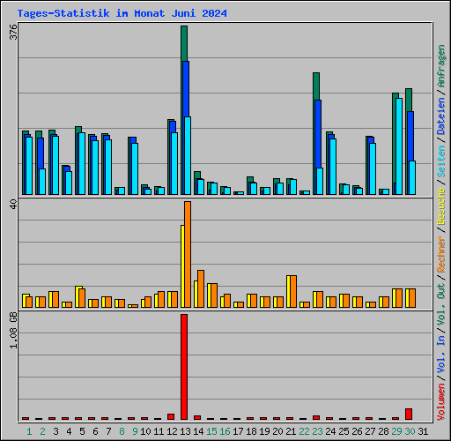
Task: Click day label "5" on the x-axis
Action: click(x=82, y=431)
